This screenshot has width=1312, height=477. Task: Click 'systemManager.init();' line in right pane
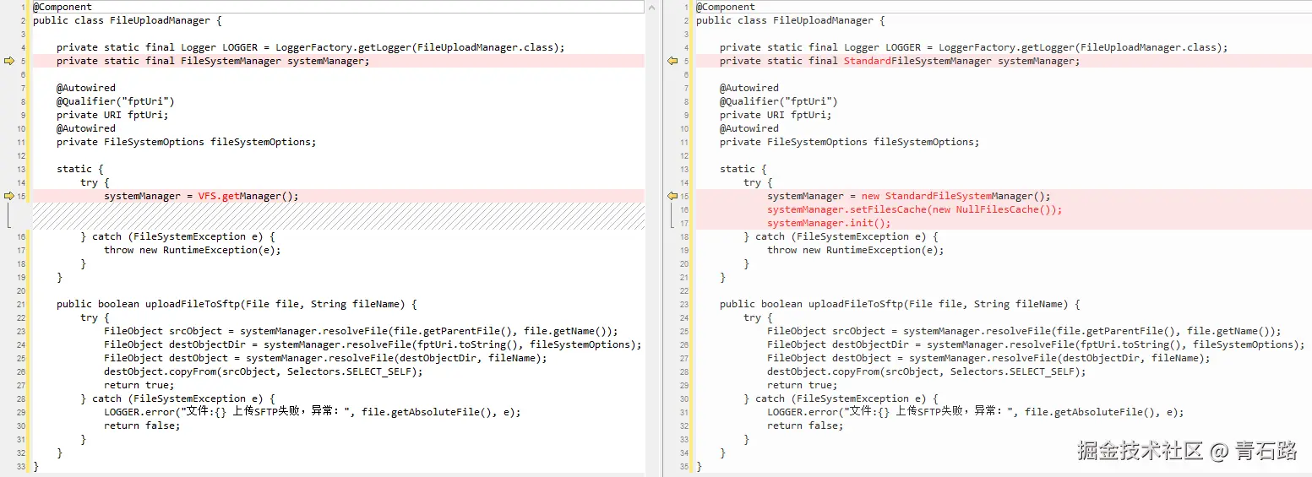tap(829, 223)
